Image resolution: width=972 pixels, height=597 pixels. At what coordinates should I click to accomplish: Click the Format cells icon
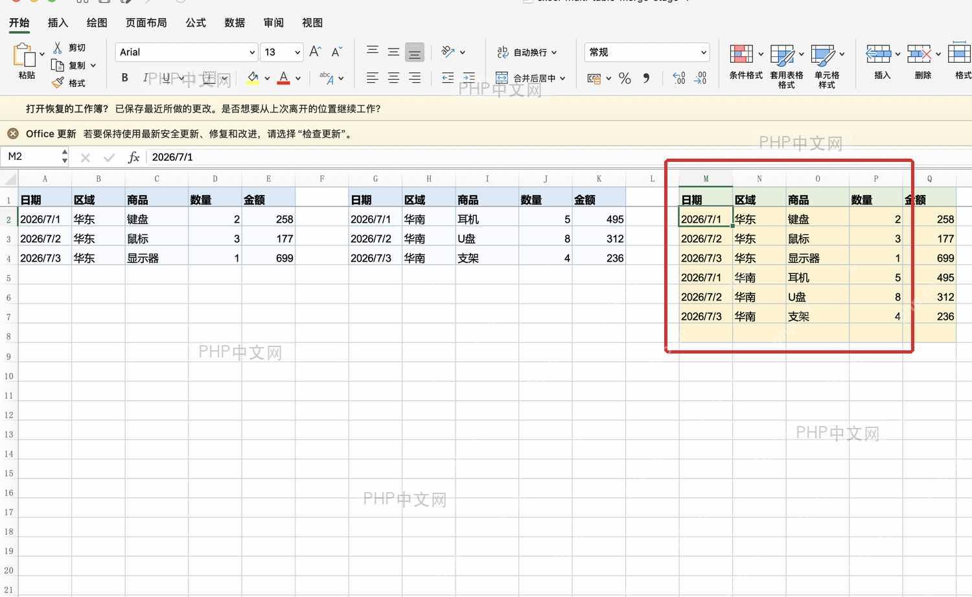960,54
